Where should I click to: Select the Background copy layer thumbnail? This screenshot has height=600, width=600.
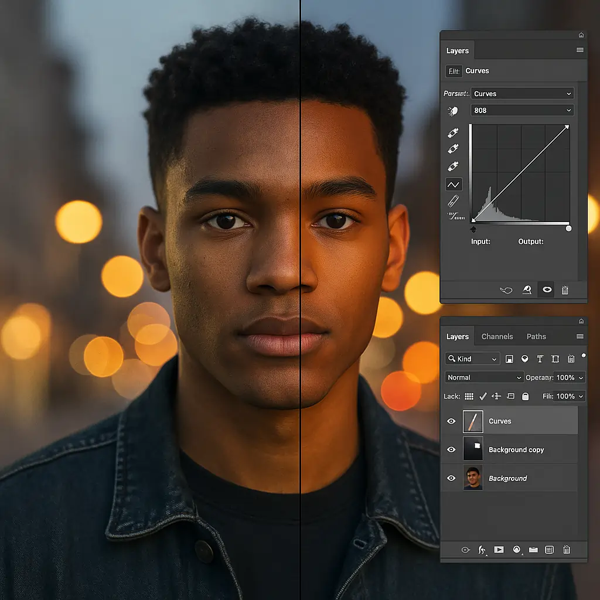click(x=473, y=449)
